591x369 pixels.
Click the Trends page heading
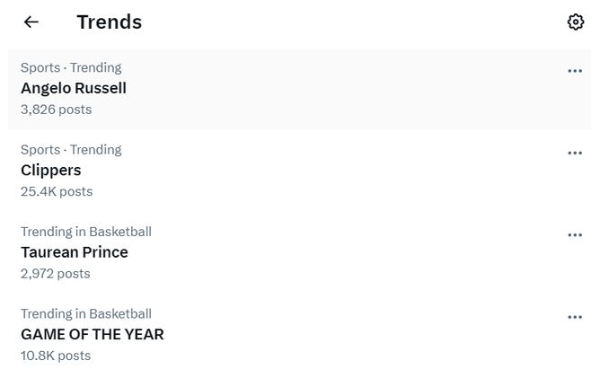(110, 22)
